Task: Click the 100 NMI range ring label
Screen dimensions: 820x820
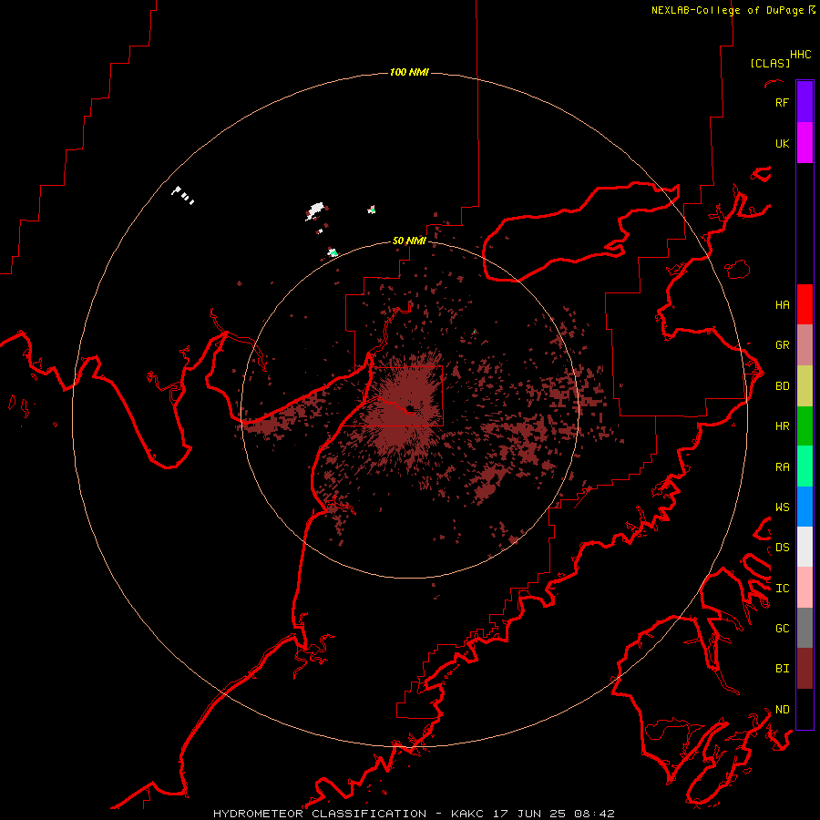Action: click(409, 72)
